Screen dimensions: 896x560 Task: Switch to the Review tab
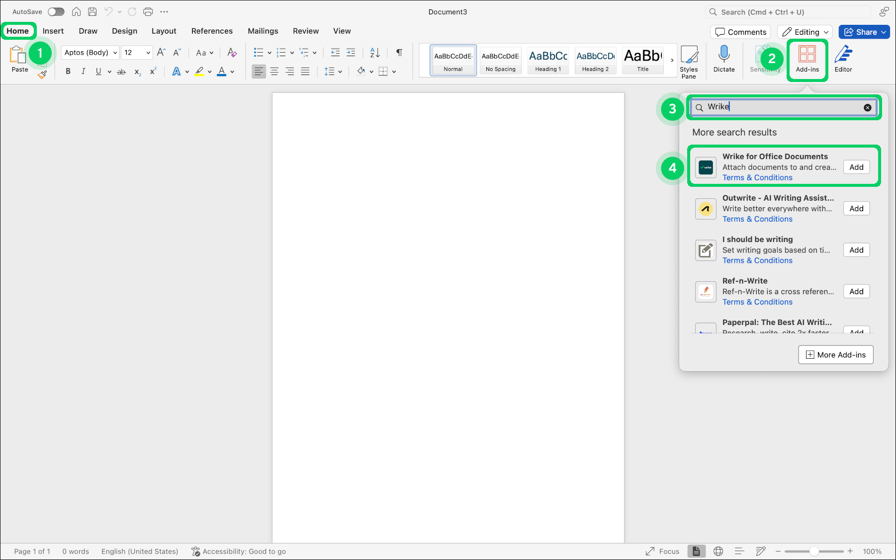click(x=305, y=31)
